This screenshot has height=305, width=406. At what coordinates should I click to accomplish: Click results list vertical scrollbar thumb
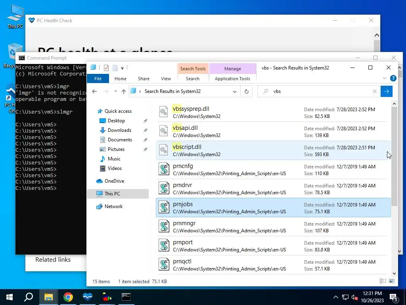[x=394, y=157]
